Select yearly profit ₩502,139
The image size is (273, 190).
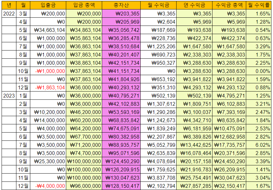194,96
